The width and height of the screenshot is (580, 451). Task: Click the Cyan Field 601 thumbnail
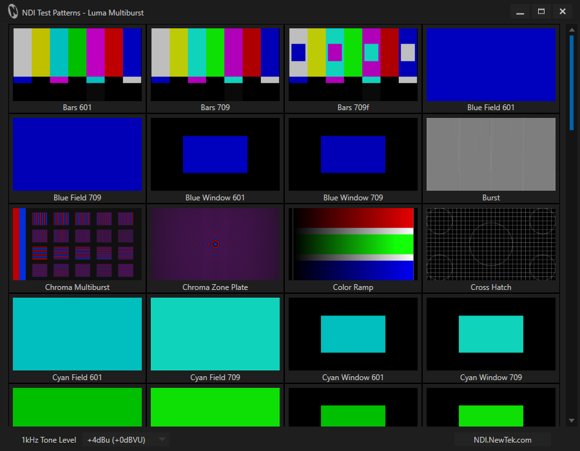pyautogui.click(x=77, y=334)
